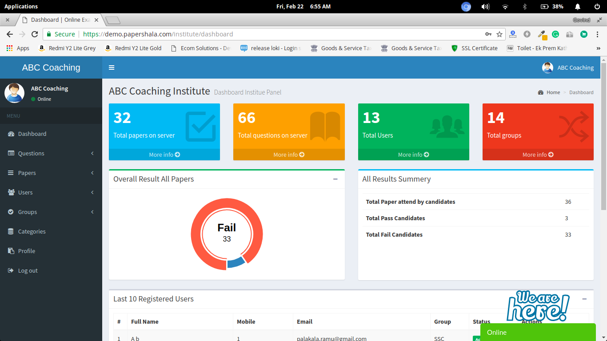607x341 pixels.
Task: Click More info on Total Users box
Action: (x=414, y=155)
